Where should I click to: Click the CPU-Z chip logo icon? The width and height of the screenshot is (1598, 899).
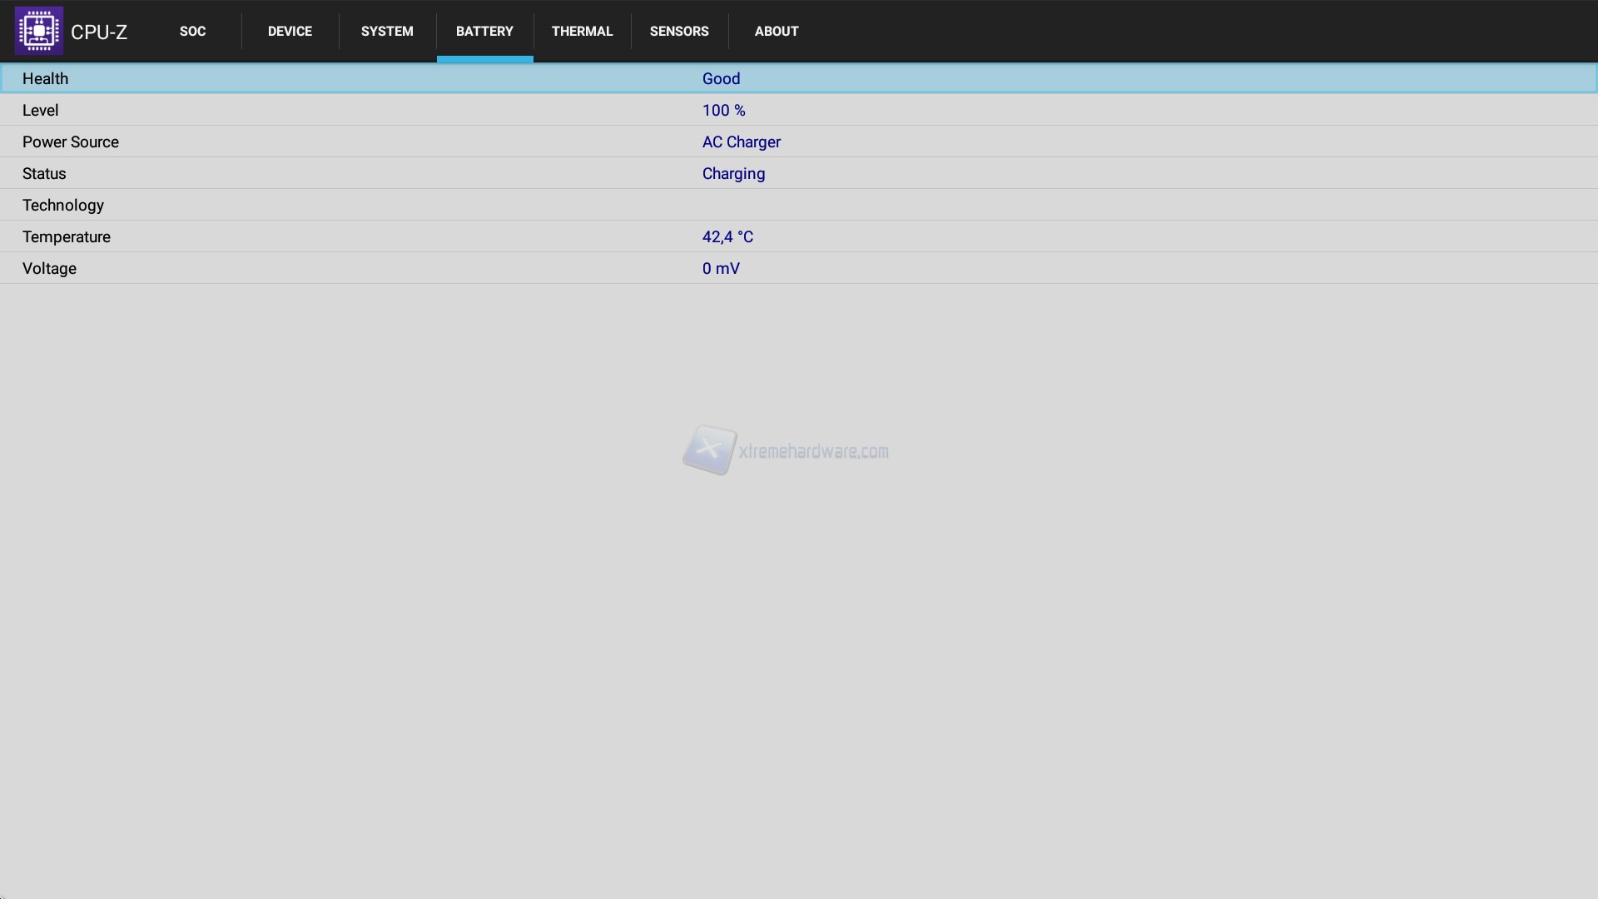(38, 31)
